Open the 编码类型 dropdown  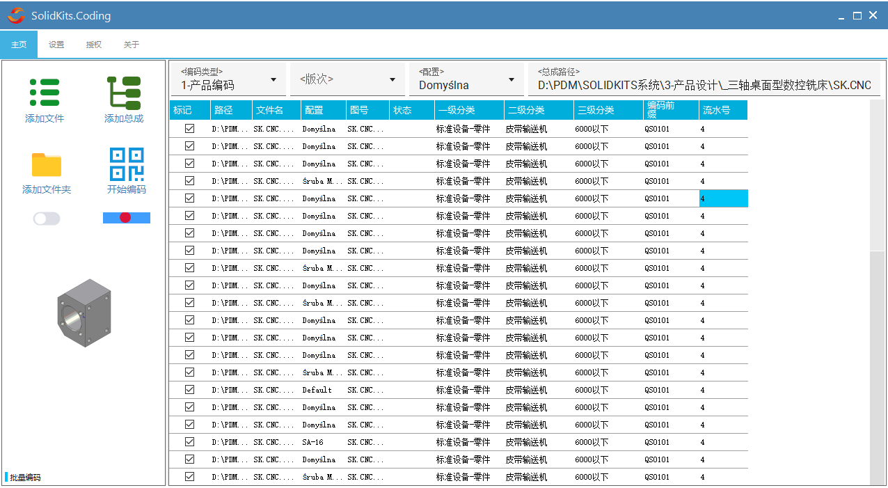[273, 79]
